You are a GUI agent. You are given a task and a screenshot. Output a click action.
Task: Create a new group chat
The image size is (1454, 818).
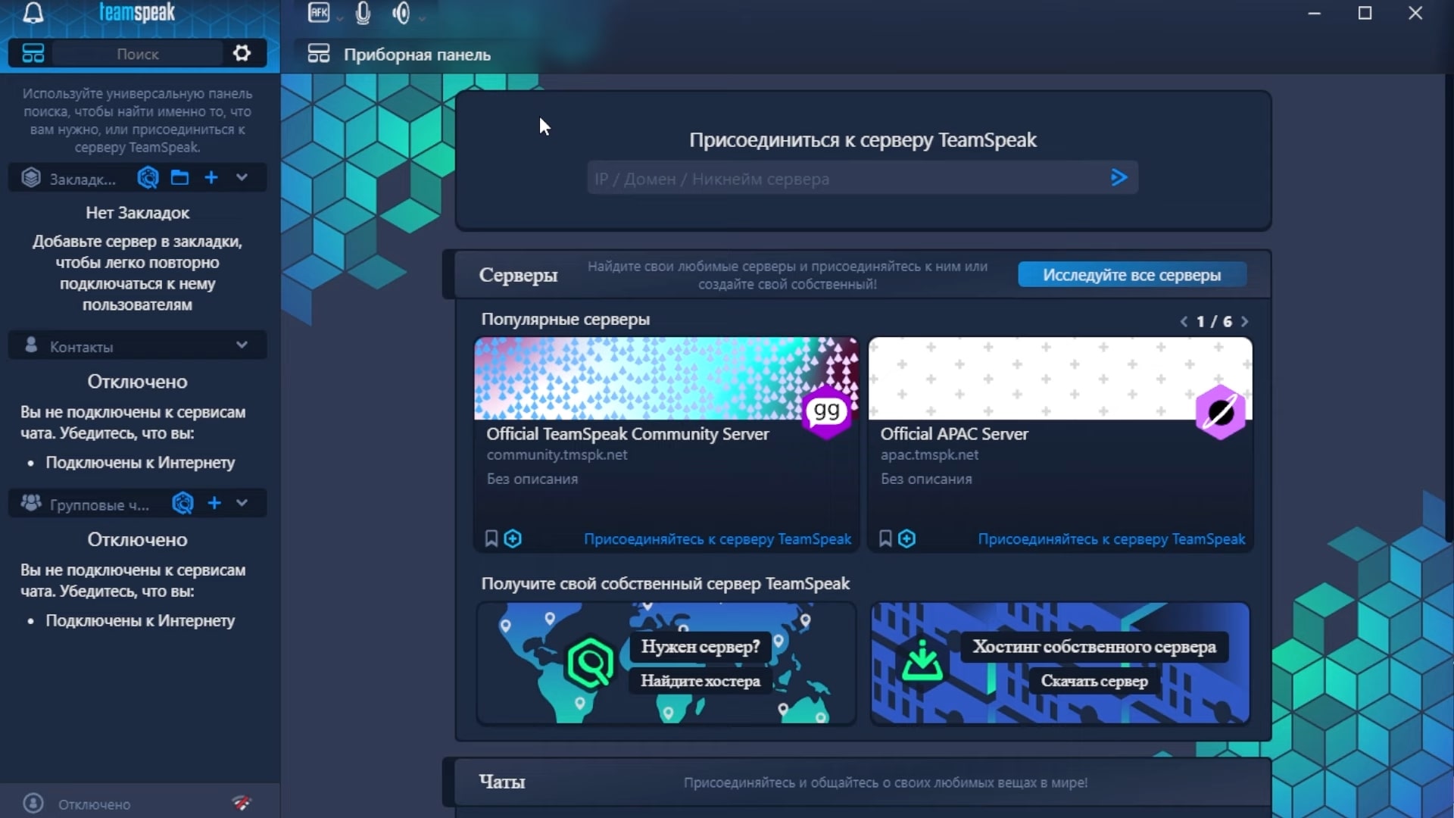coord(214,503)
